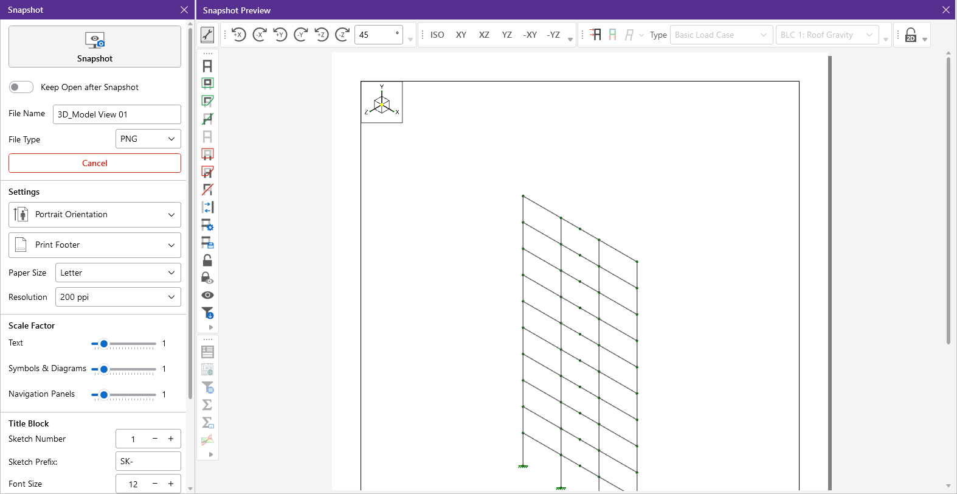Click the red line unselect tool

coord(207,190)
